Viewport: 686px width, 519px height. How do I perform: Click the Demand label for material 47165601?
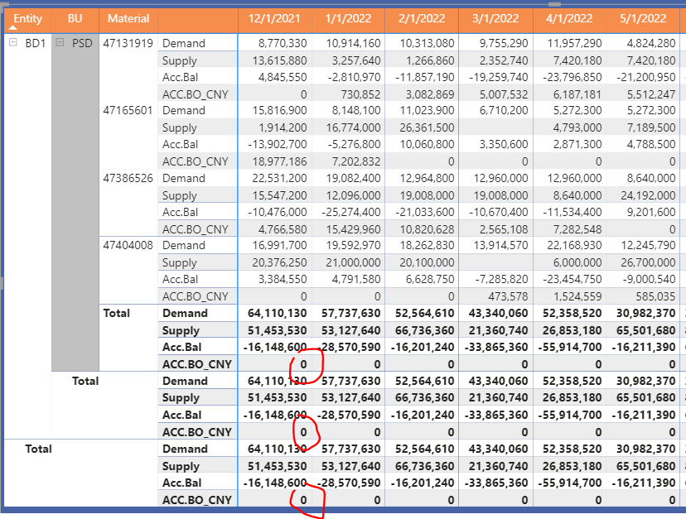point(184,110)
